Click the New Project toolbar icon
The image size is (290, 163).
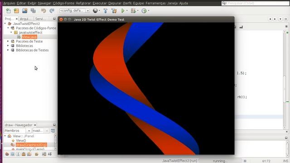16,11
